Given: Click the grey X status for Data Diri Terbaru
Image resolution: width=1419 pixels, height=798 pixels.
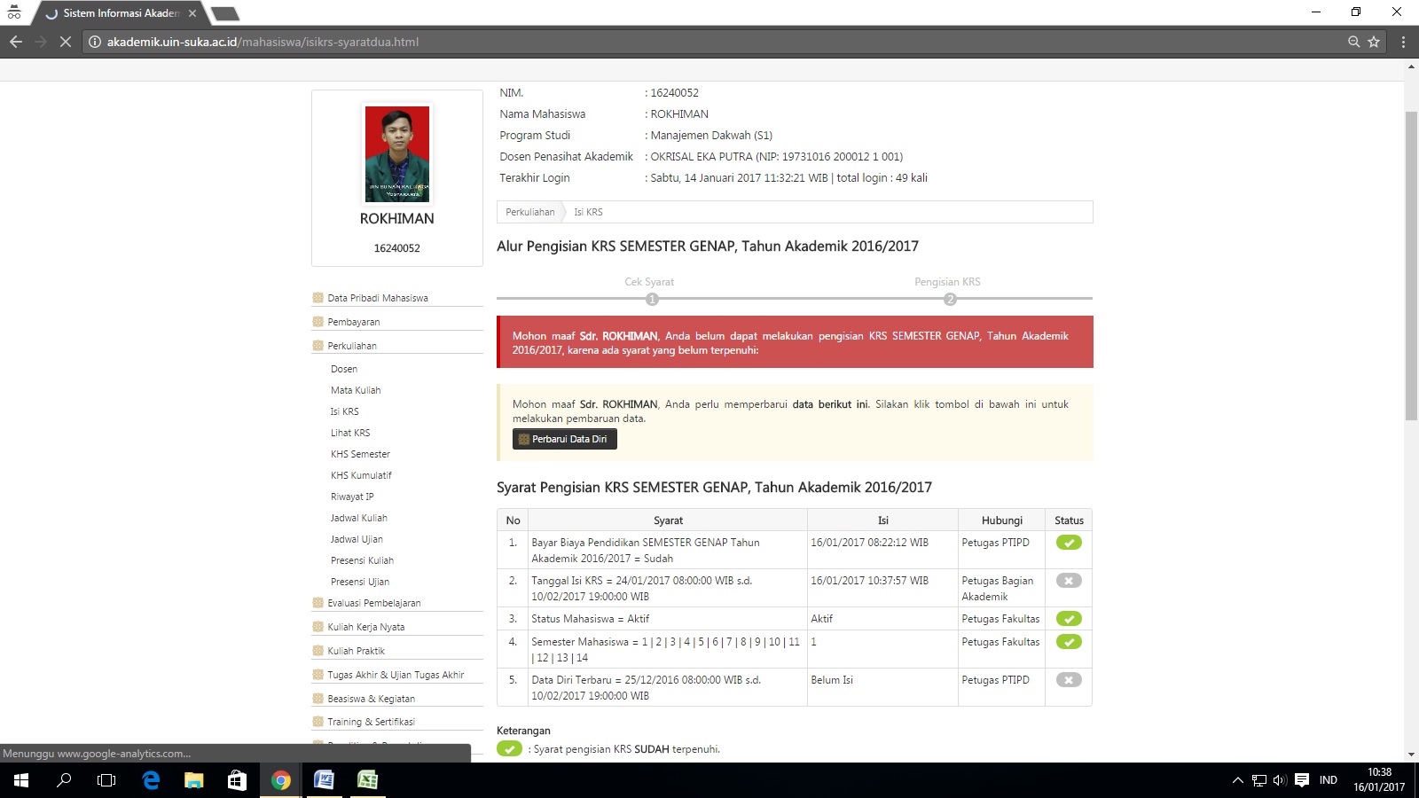Looking at the screenshot, I should (x=1069, y=680).
